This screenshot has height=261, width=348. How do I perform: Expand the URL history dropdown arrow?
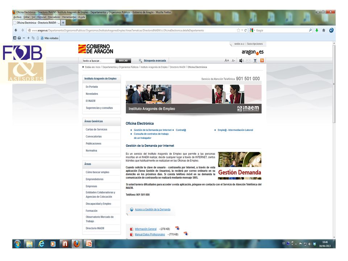(x=242, y=30)
